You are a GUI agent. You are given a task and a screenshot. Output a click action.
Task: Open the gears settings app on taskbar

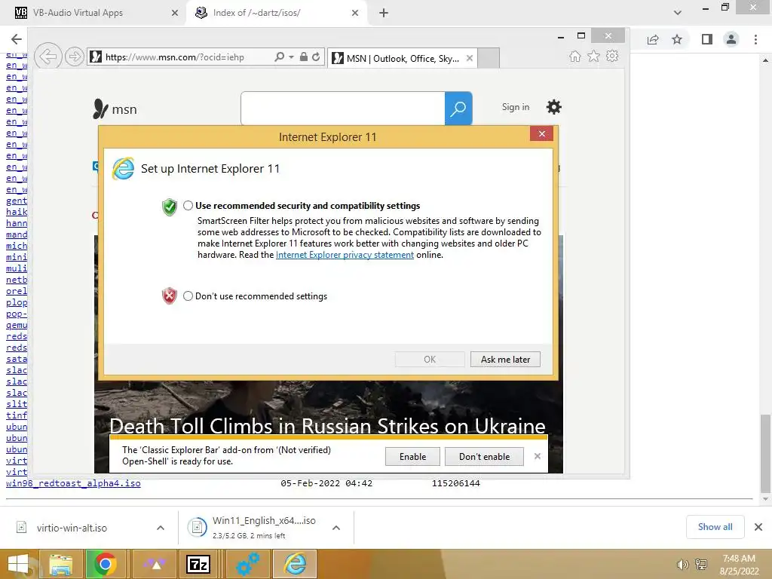tap(247, 564)
